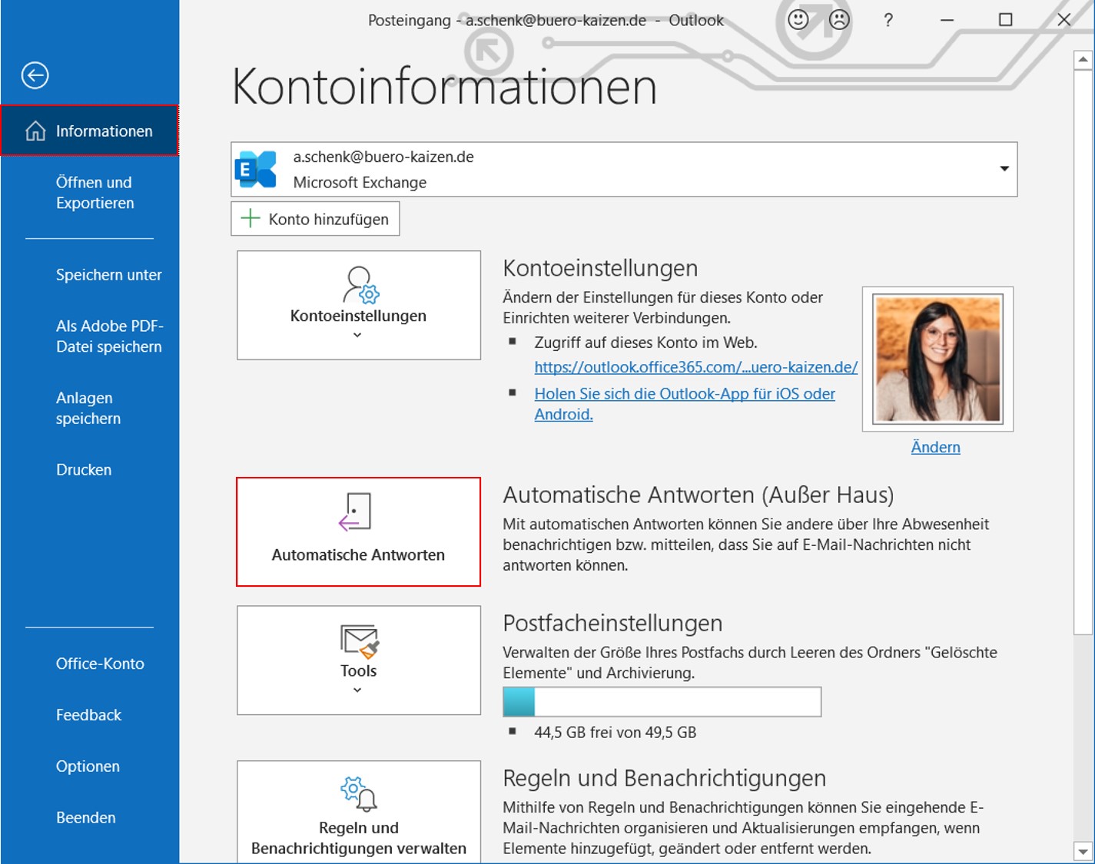1095x864 pixels.
Task: Click Regeln und Benachrichtigungen verwalten button
Action: [x=359, y=812]
